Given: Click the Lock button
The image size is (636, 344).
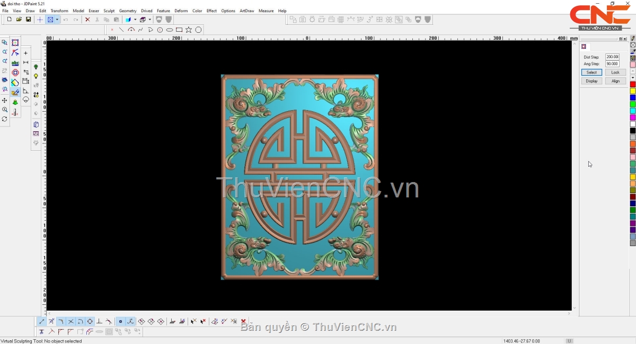Looking at the screenshot, I should [615, 73].
